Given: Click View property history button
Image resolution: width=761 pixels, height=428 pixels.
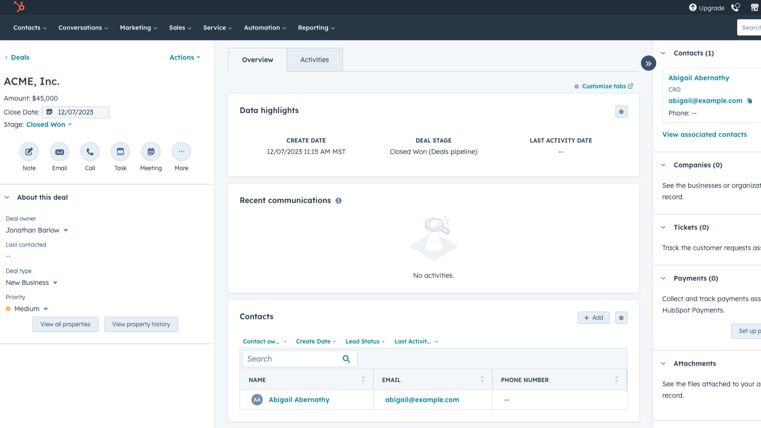Looking at the screenshot, I should (141, 325).
